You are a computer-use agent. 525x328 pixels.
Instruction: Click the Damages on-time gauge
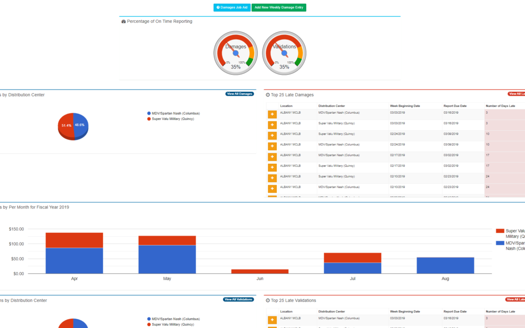(236, 53)
